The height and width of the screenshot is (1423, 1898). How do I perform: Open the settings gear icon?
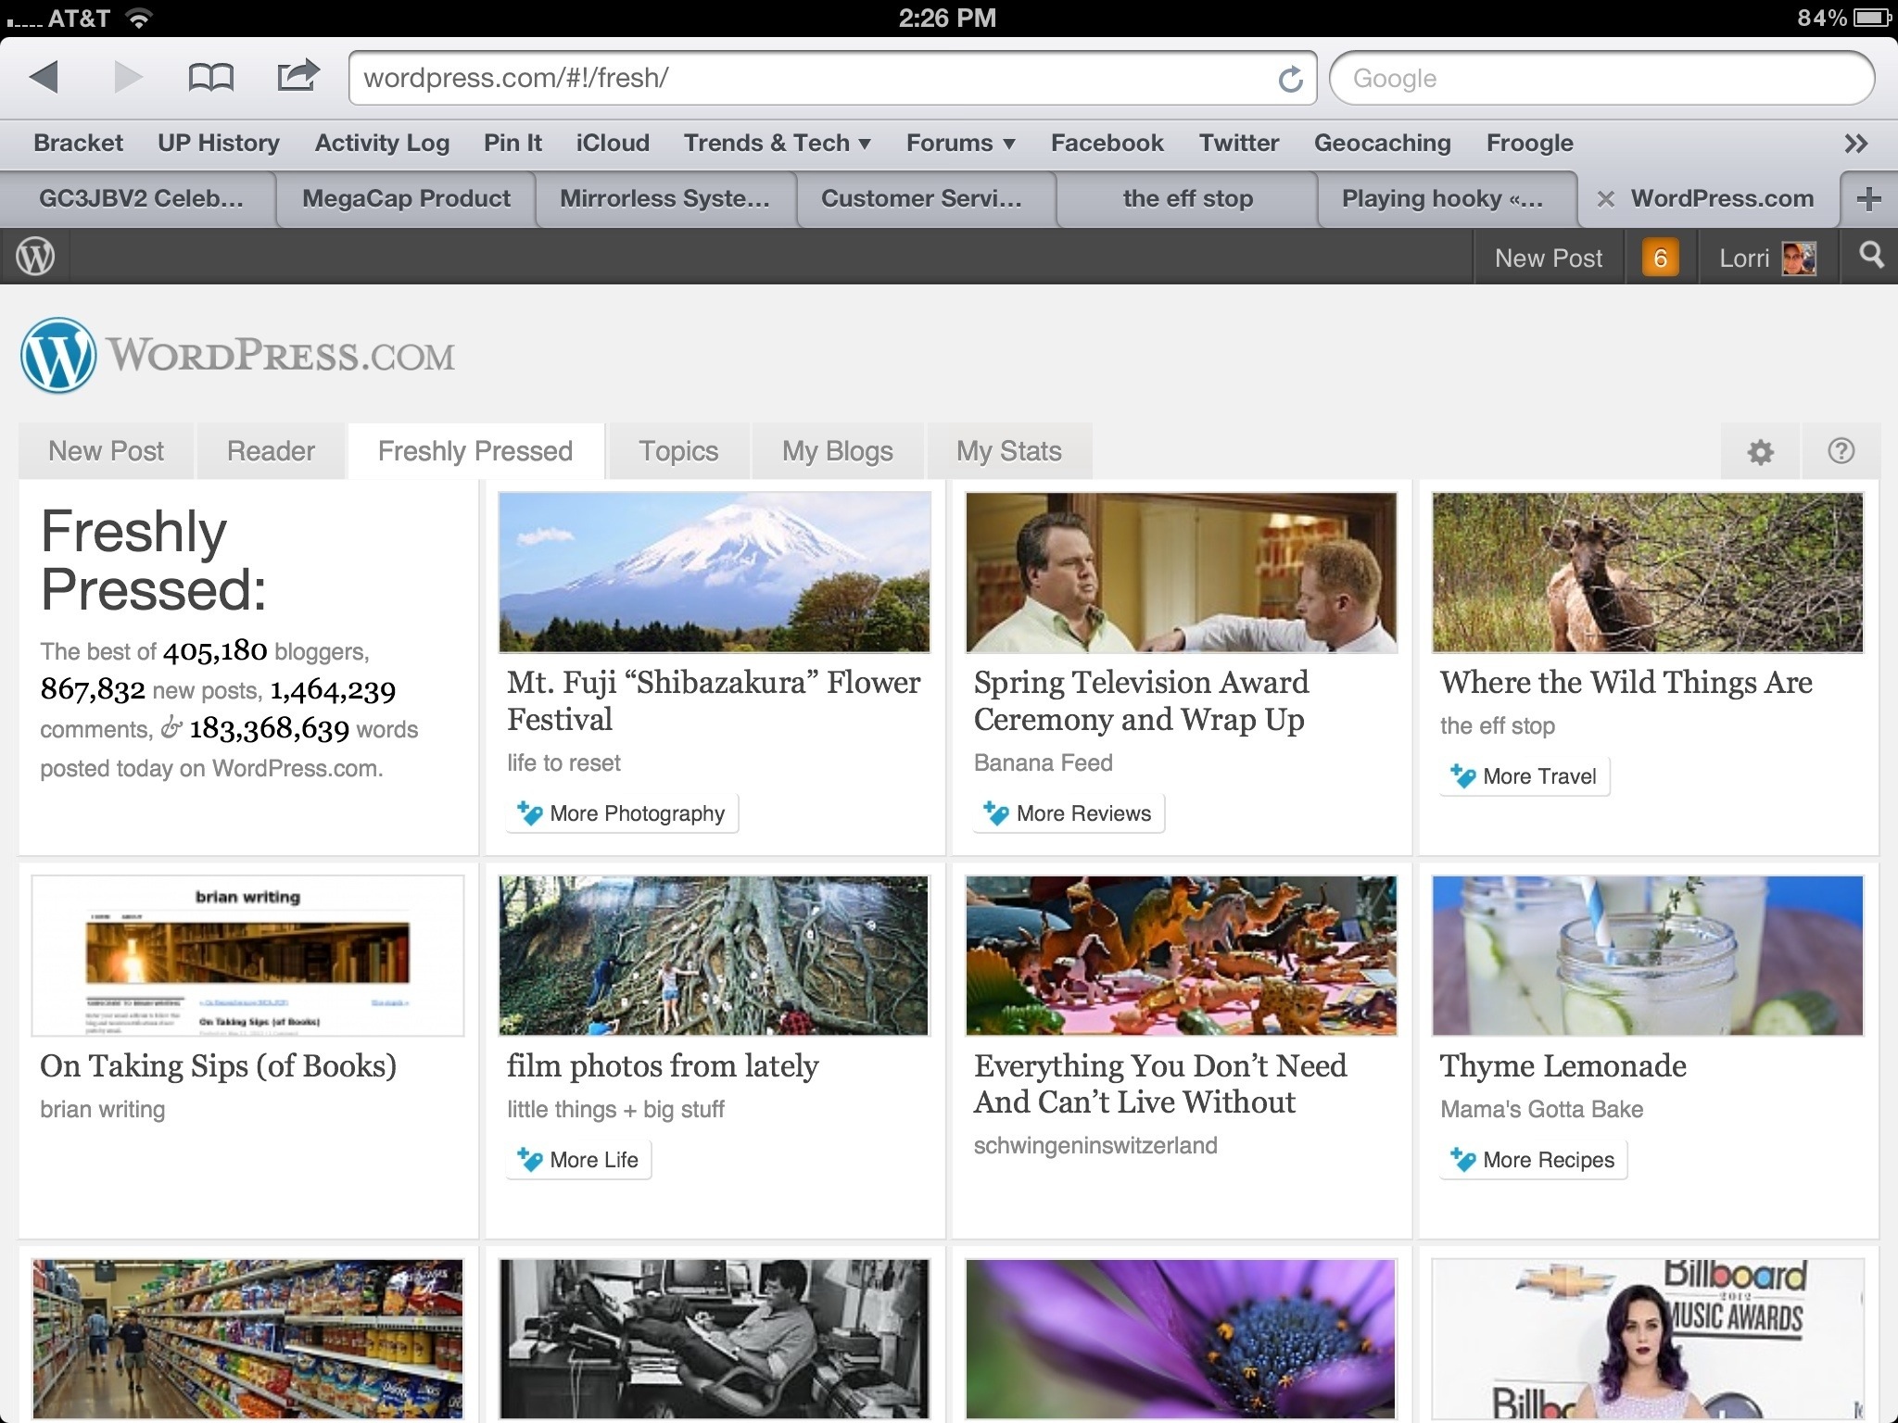coord(1760,452)
